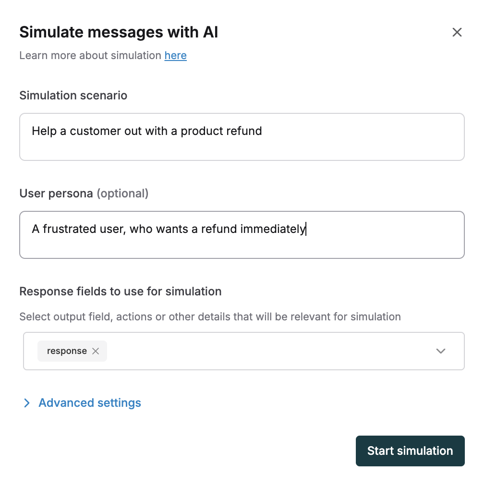The image size is (485, 487).
Task: Focus the User persona text box
Action: pyautogui.click(x=242, y=235)
